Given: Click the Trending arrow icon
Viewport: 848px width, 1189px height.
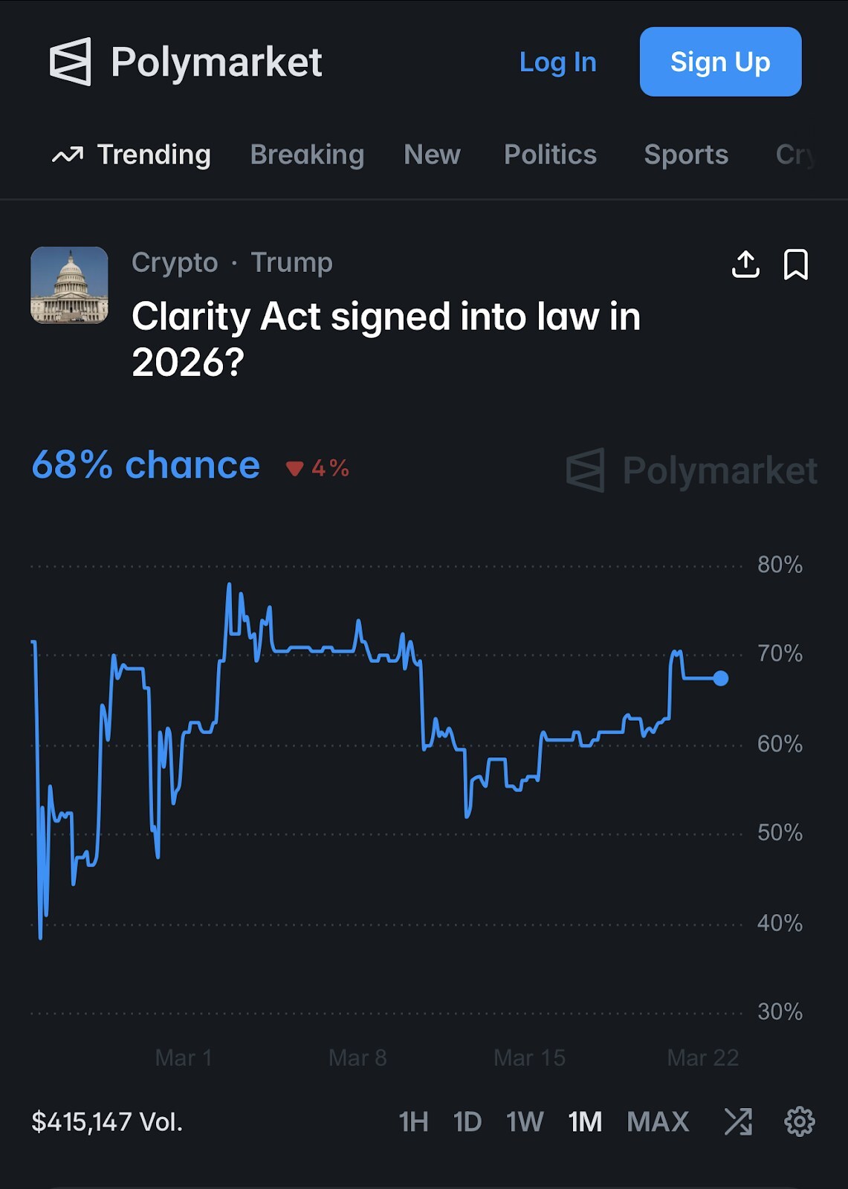Looking at the screenshot, I should click(x=68, y=155).
